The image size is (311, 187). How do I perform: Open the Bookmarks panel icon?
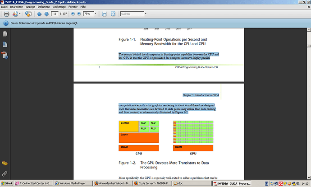click(x=5, y=44)
